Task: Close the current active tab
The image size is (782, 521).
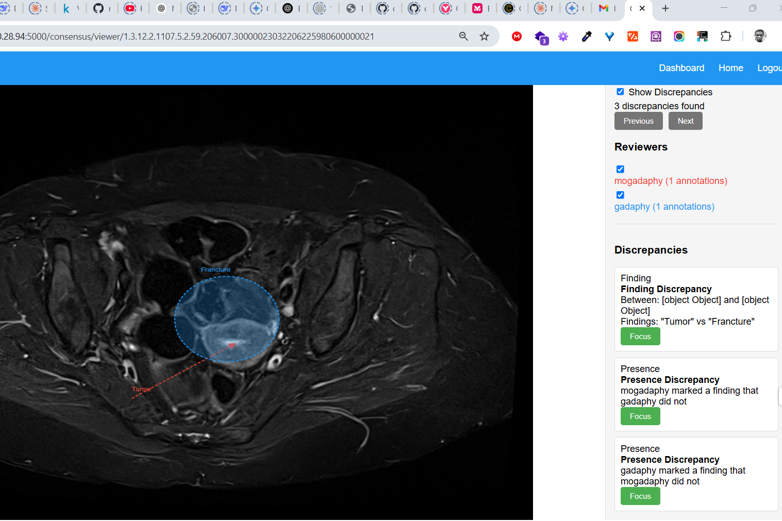Action: click(x=642, y=8)
